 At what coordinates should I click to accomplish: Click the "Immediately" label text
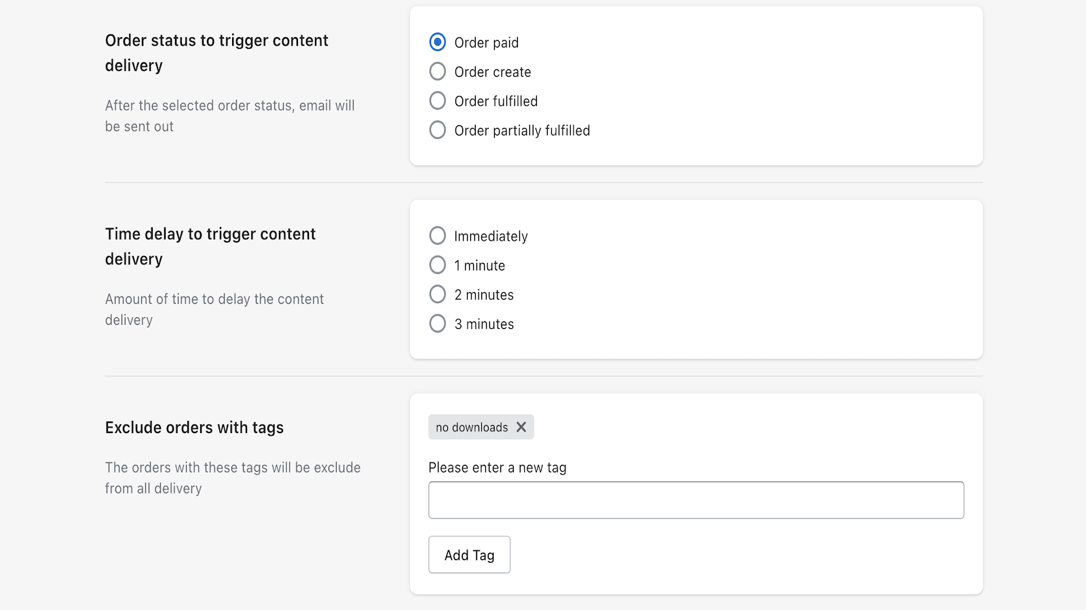491,236
